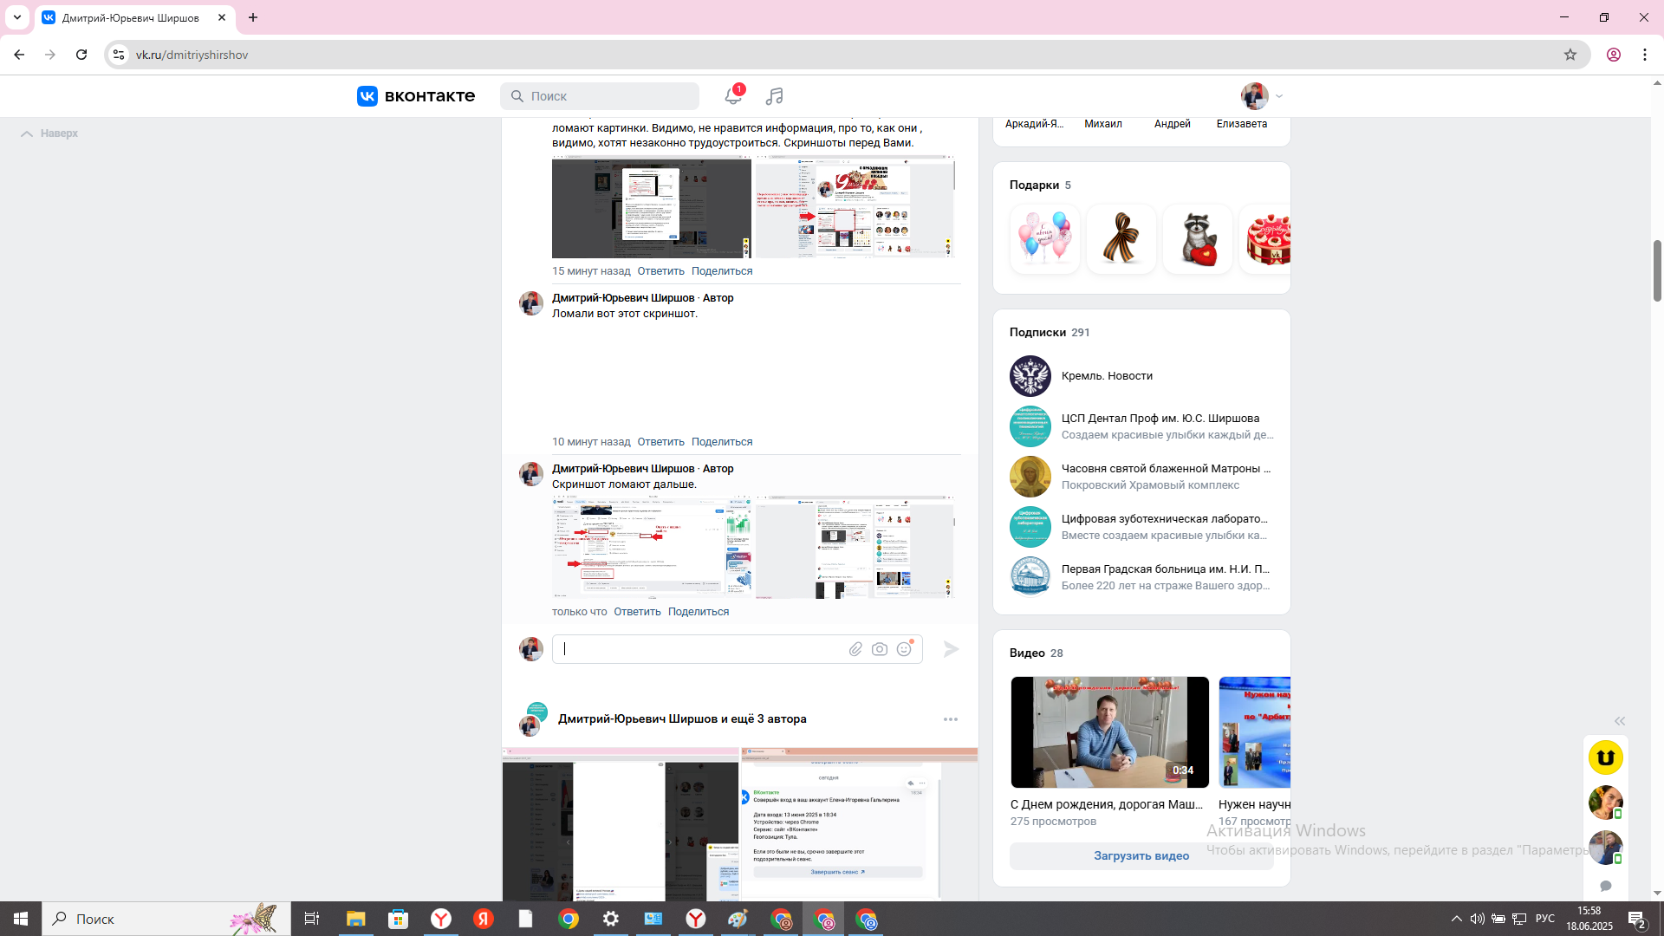Click the page vertical scrollbar thumb

click(1657, 270)
